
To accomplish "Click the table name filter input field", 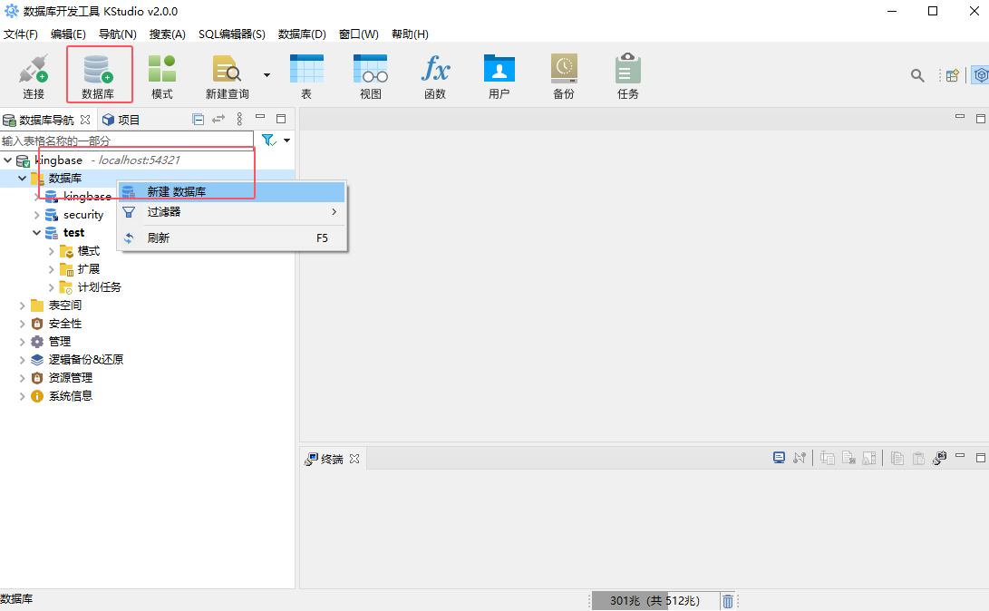I will pyautogui.click(x=127, y=141).
